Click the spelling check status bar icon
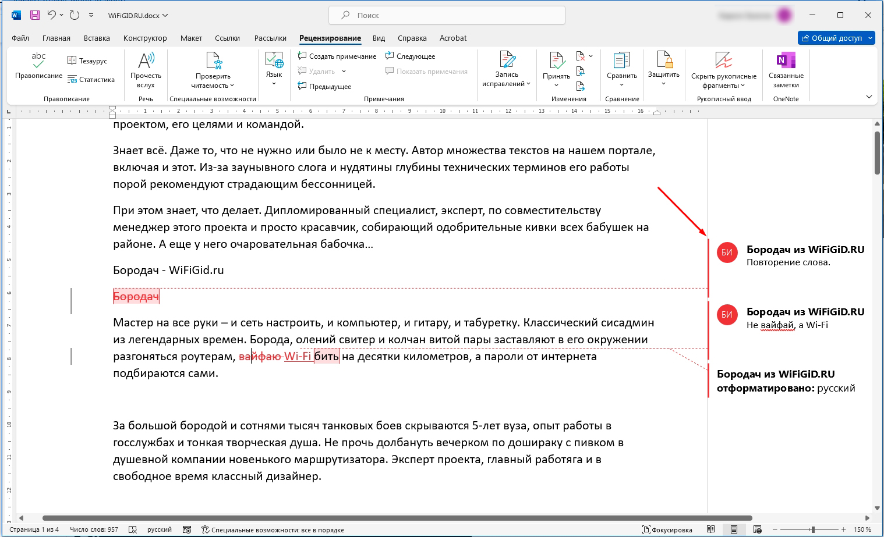The width and height of the screenshot is (884, 537). [x=133, y=529]
